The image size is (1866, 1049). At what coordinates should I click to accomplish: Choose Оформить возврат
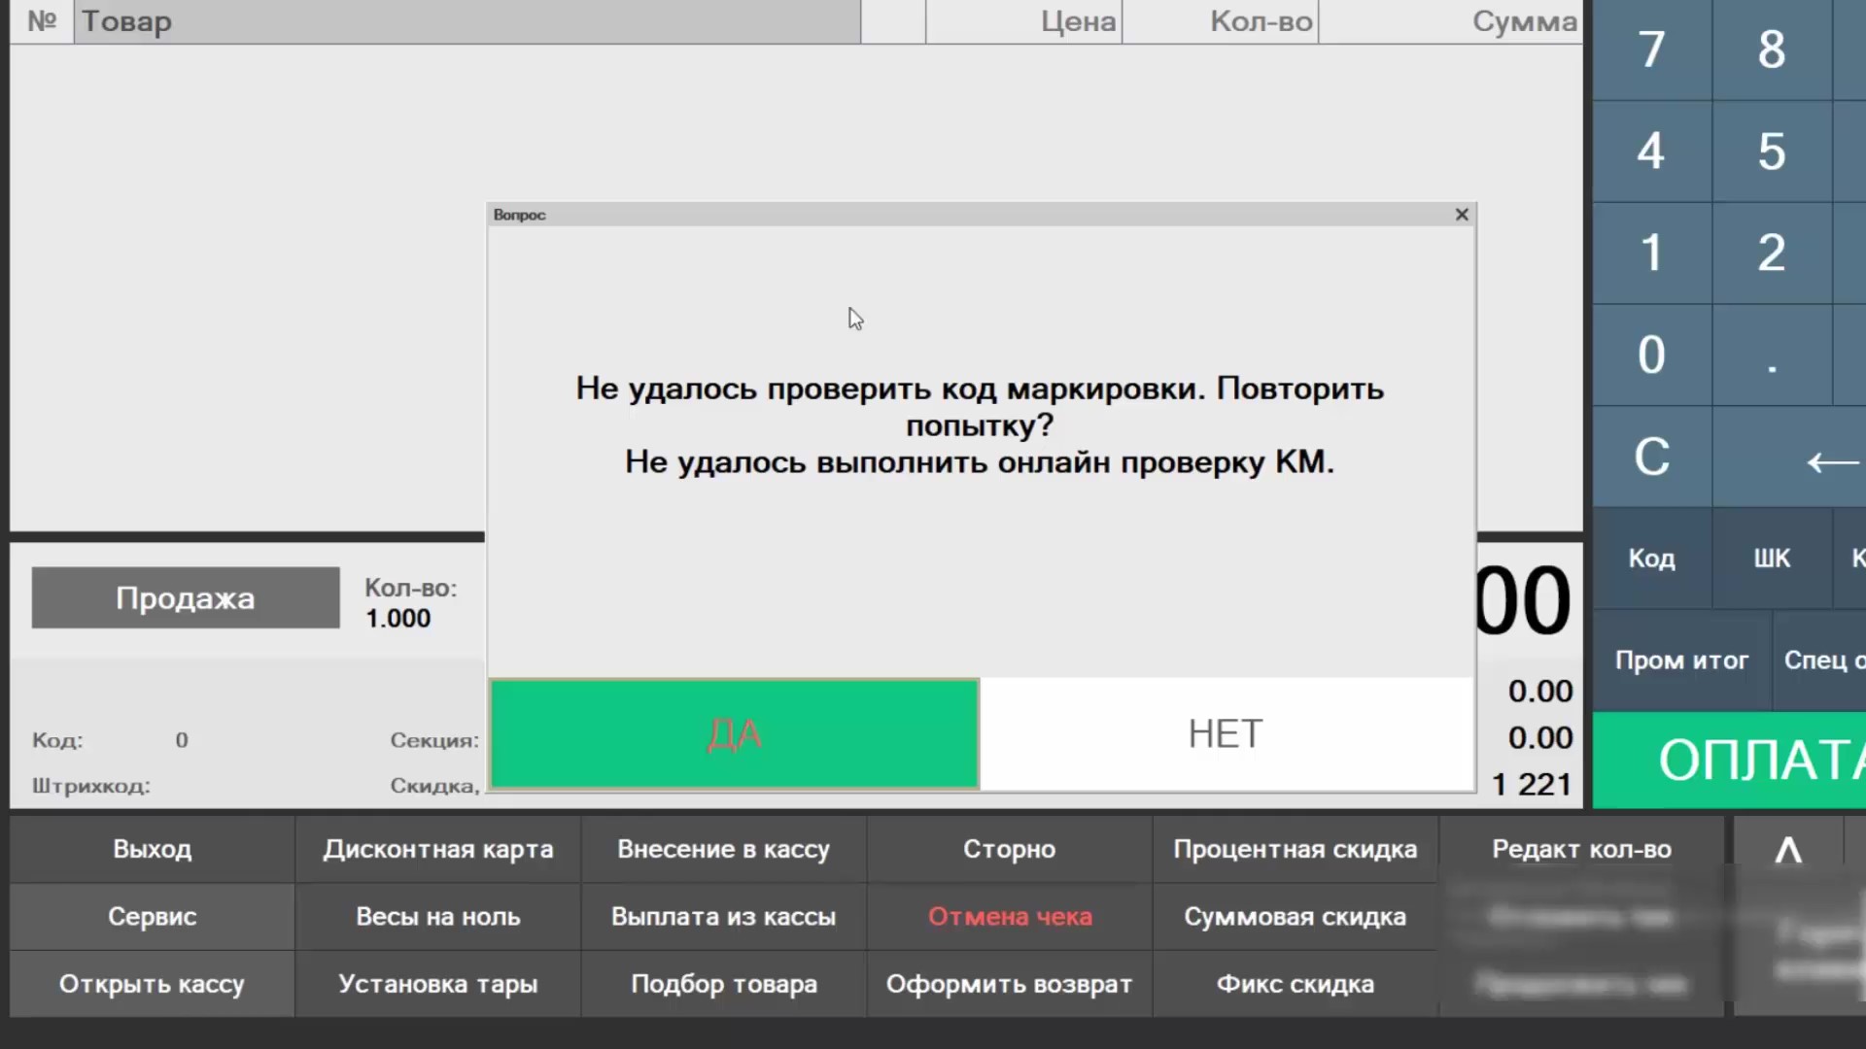(1010, 985)
